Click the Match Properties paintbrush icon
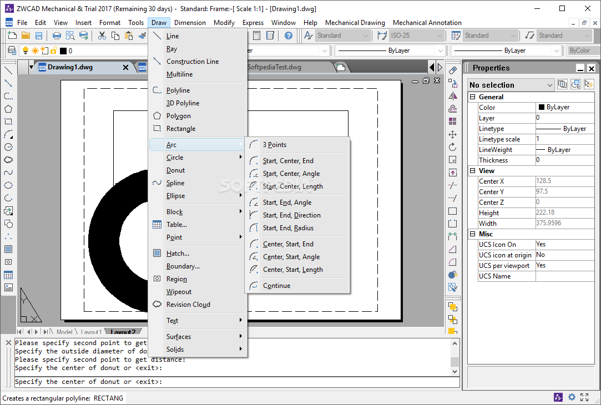Screen dimensions: 601x405 click(142, 36)
